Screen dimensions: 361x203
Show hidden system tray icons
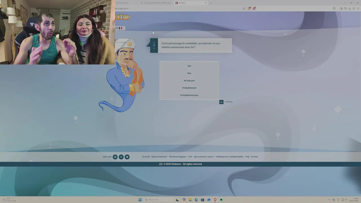[x=329, y=200]
